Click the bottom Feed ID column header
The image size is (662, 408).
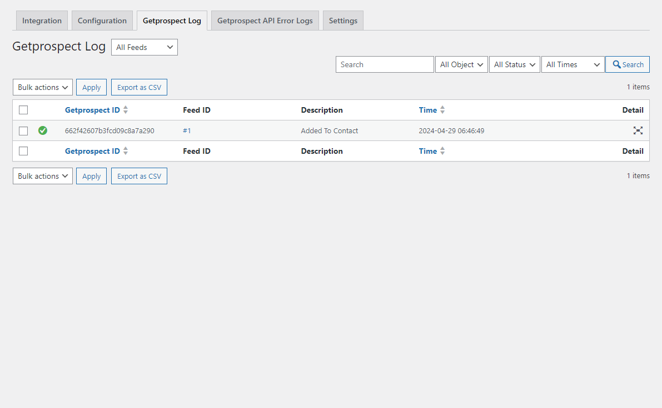coord(197,151)
